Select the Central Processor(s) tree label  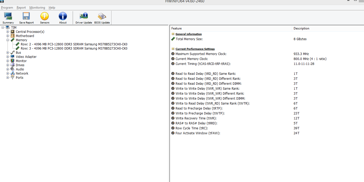click(x=30, y=32)
